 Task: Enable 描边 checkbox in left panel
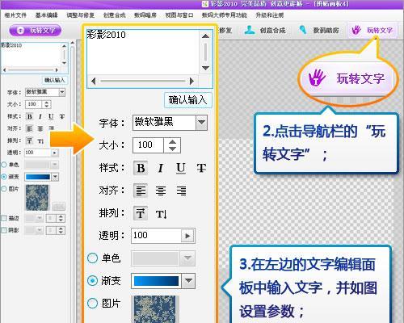4,218
